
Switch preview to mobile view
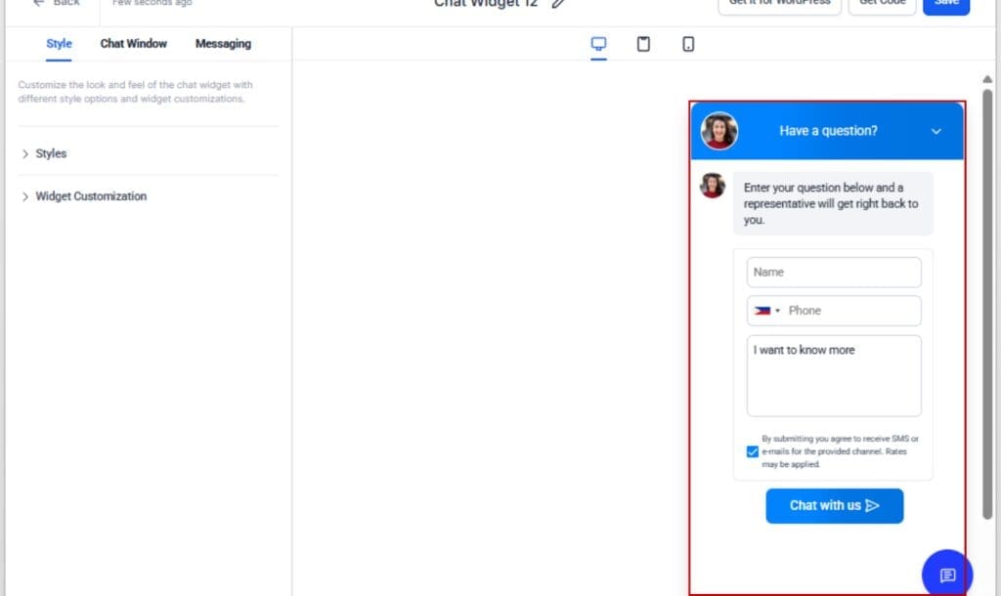[x=688, y=45]
